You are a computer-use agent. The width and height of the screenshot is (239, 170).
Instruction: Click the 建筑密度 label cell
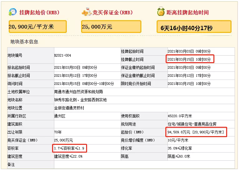(31, 156)
